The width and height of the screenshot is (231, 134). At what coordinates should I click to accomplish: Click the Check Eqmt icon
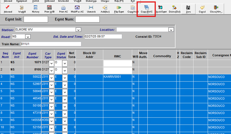160,9
